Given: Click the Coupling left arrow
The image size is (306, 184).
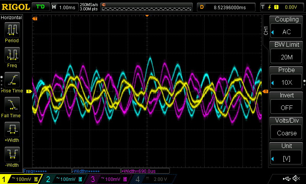Looking at the screenshot, I should (x=273, y=32).
